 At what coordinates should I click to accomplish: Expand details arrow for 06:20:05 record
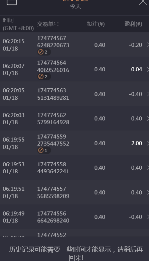(148, 94)
